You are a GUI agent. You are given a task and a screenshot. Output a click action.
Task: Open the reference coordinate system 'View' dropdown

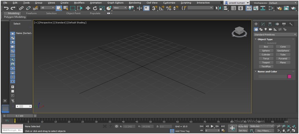(120, 8)
